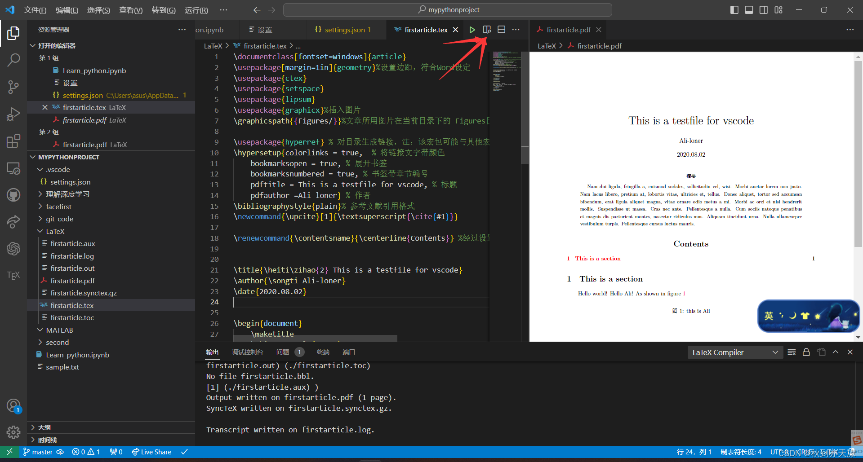Open more editor actions for firstarticle.tex
The width and height of the screenshot is (863, 462).
click(516, 30)
